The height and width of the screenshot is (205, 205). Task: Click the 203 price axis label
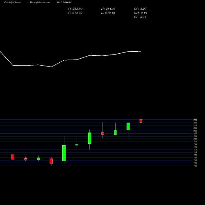[195, 141]
